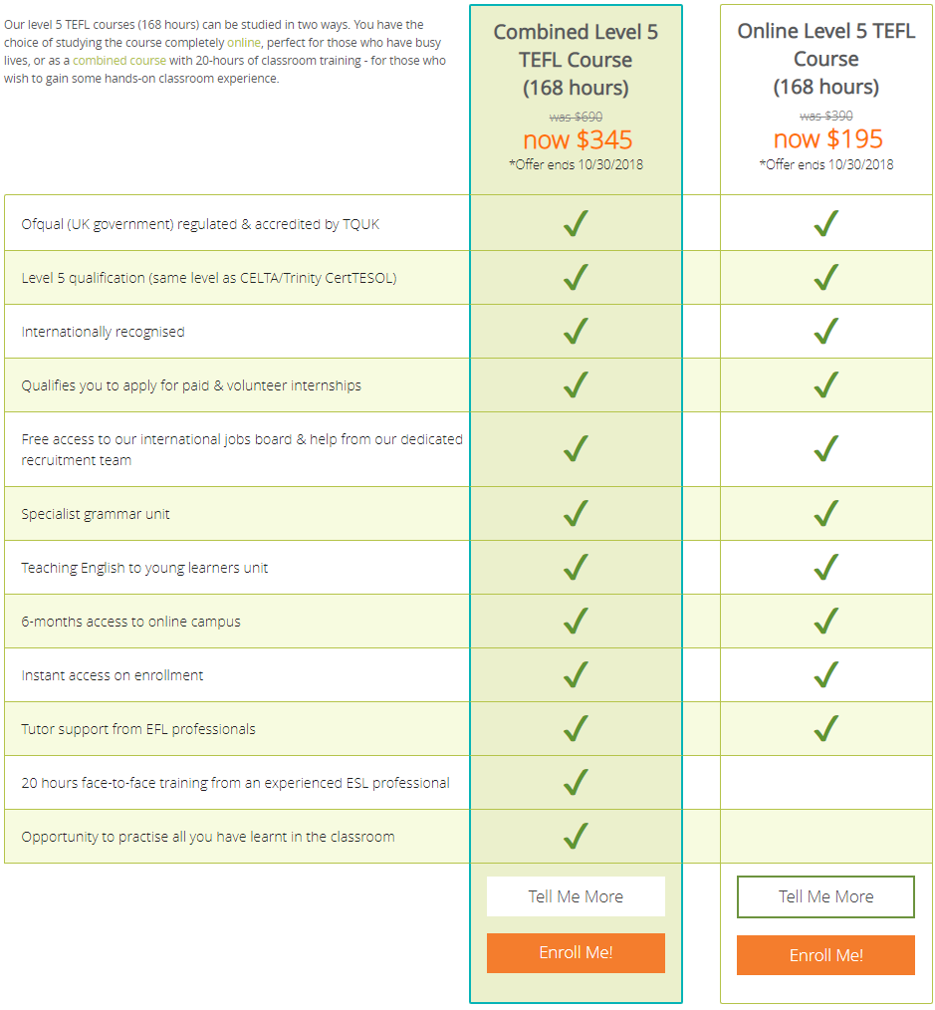This screenshot has width=935, height=1010.
Task: Click Combined checkmark for Specialist grammar unit
Action: pos(576,513)
